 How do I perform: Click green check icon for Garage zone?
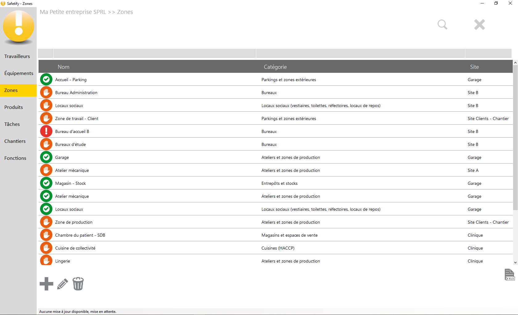coord(46,157)
